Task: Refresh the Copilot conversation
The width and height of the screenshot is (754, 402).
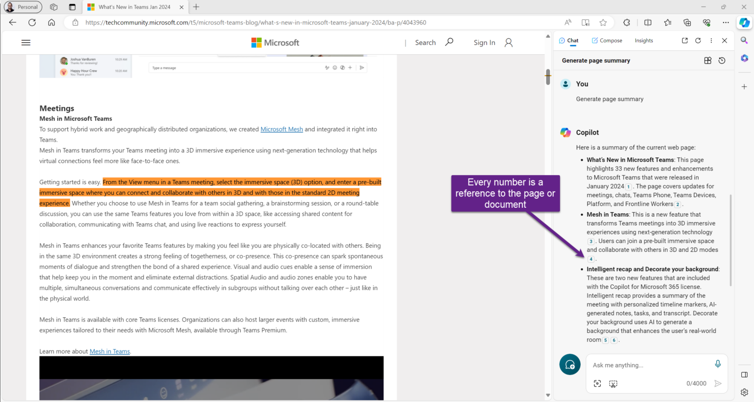Action: tap(698, 40)
